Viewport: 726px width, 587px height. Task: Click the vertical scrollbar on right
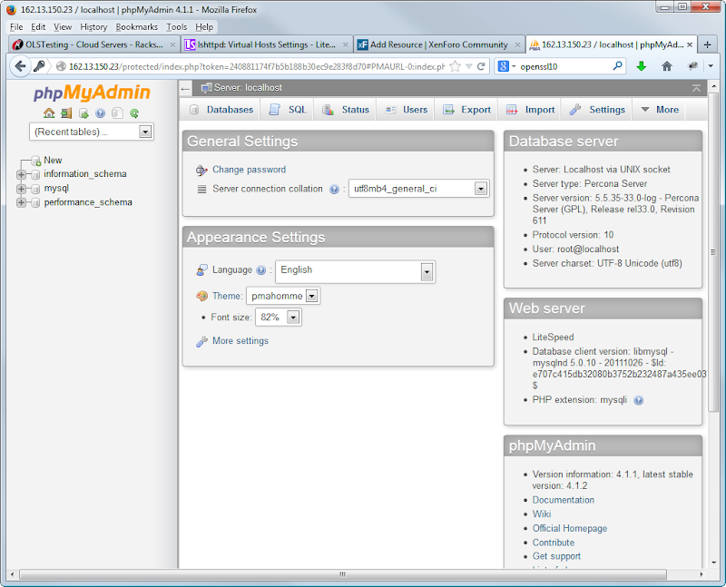tap(713, 252)
